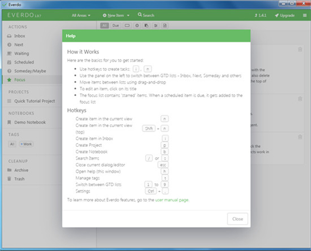
Task: Open the New Item dropdown
Action: tap(117, 16)
